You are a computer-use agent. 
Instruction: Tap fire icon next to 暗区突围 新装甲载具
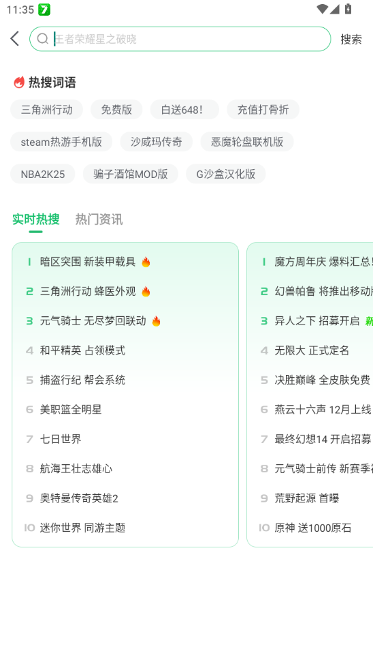click(146, 262)
